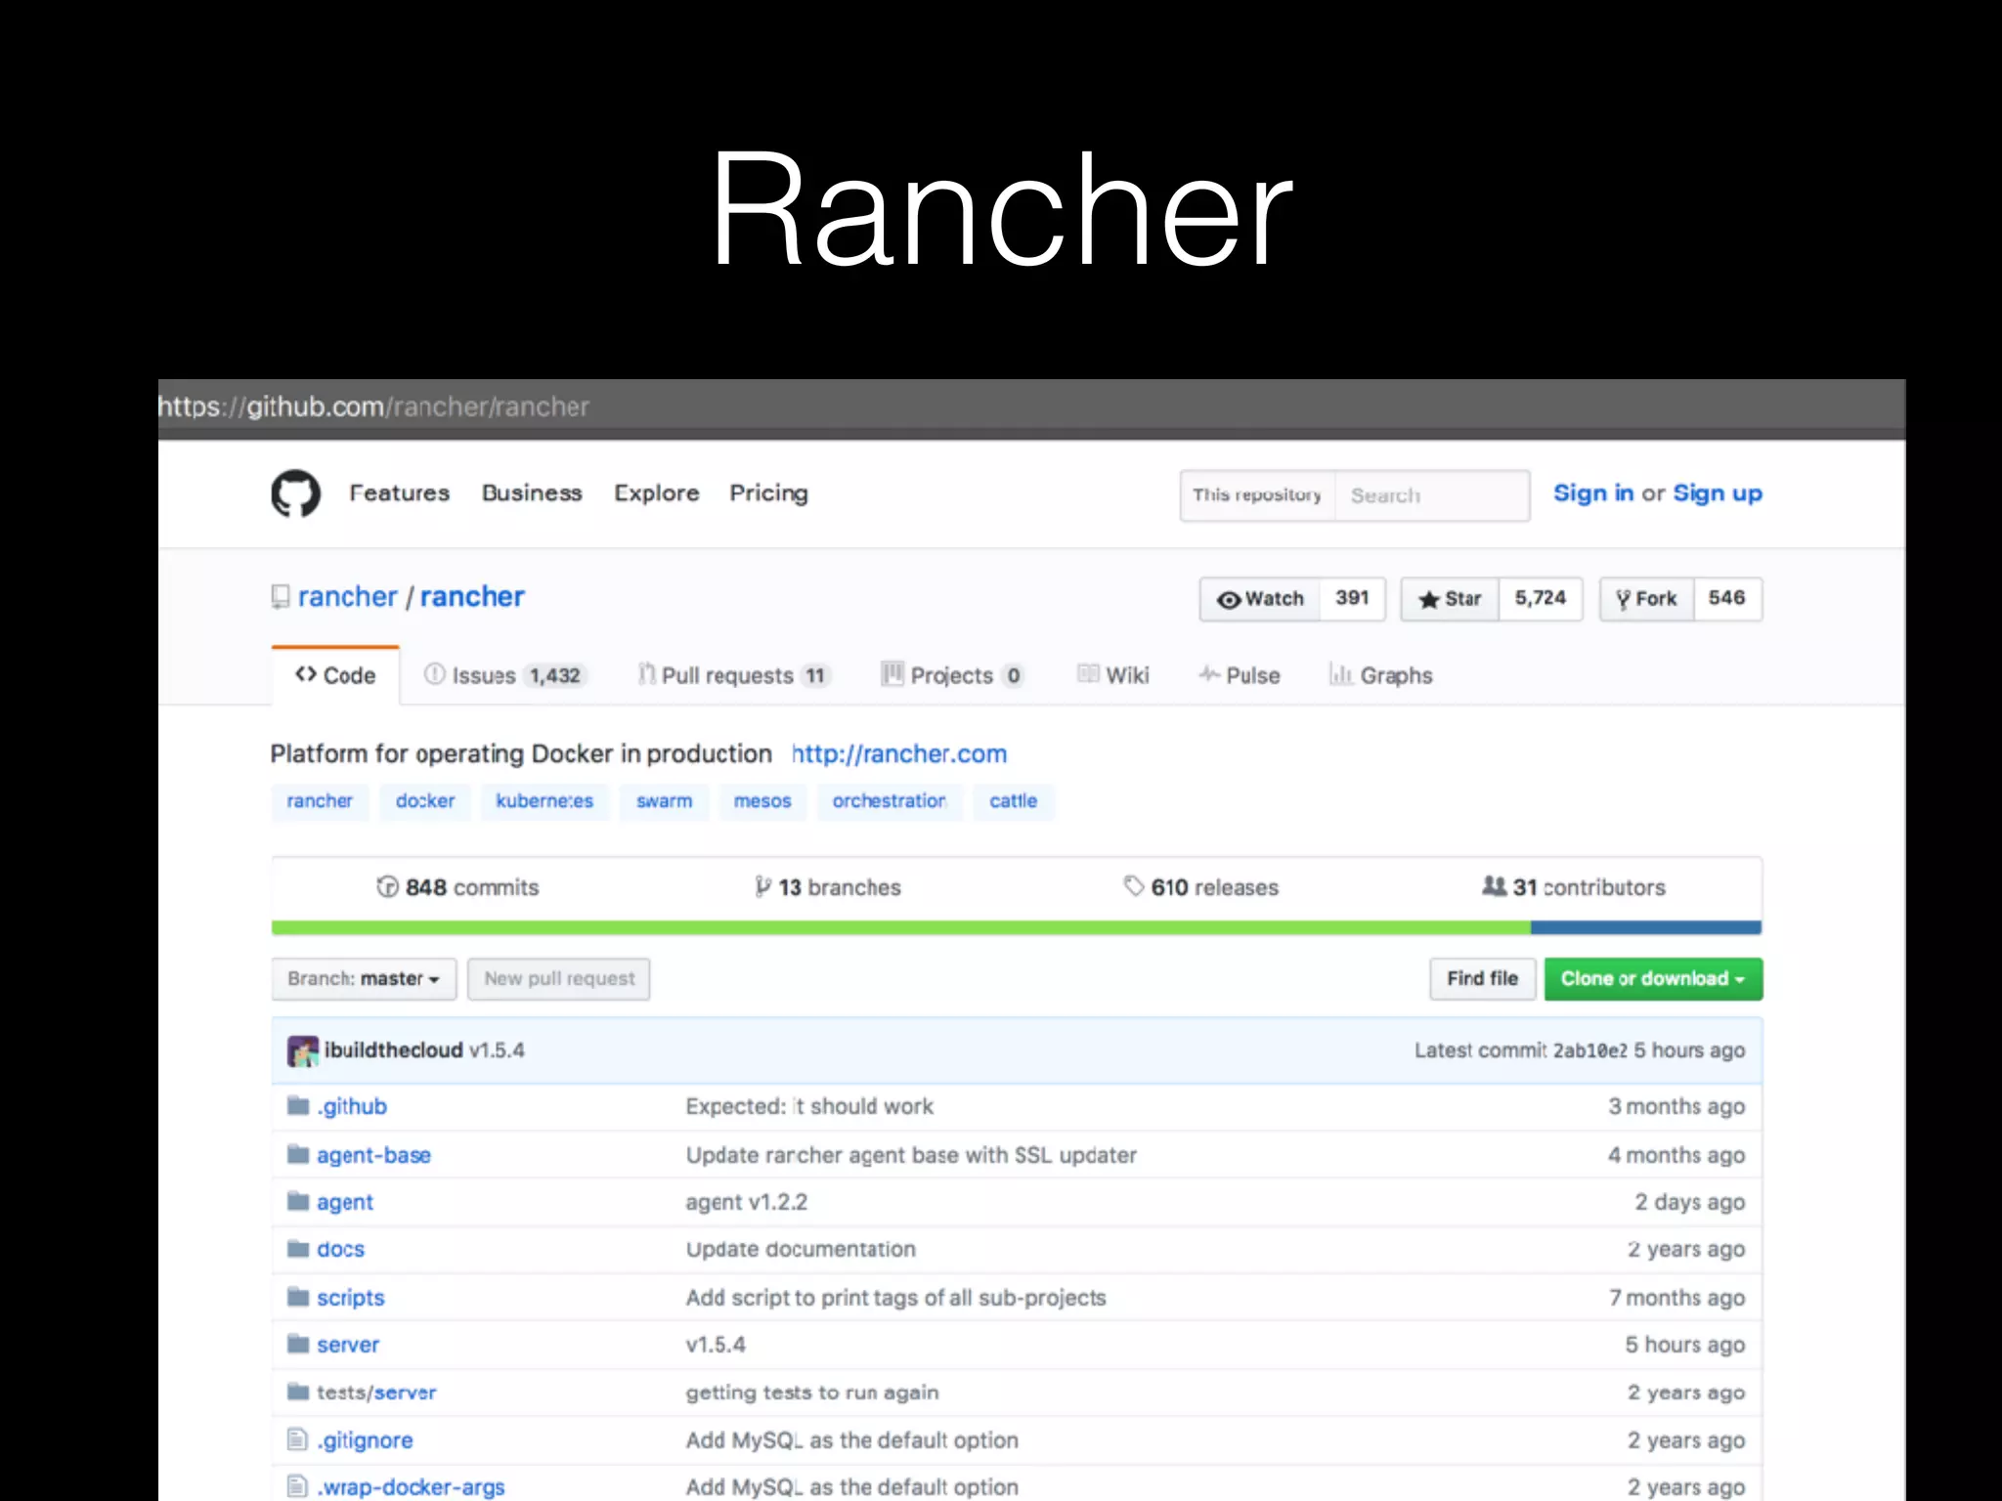Select the cattle topic tag
The image size is (2002, 1501).
click(1014, 801)
